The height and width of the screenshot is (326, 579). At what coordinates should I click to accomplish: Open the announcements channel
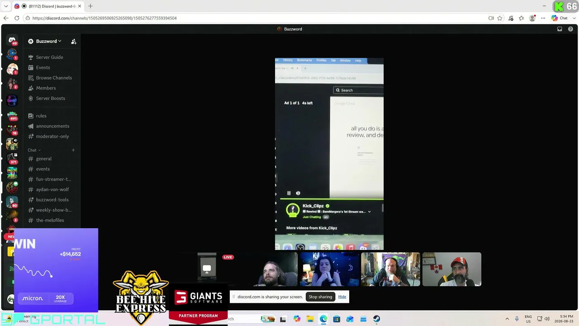(52, 126)
